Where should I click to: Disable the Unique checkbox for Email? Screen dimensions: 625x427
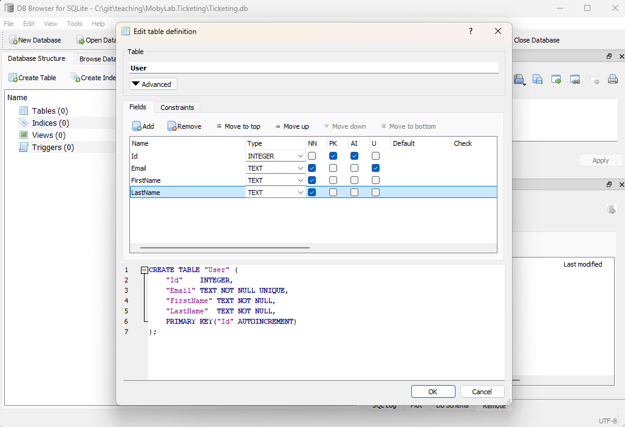(375, 168)
